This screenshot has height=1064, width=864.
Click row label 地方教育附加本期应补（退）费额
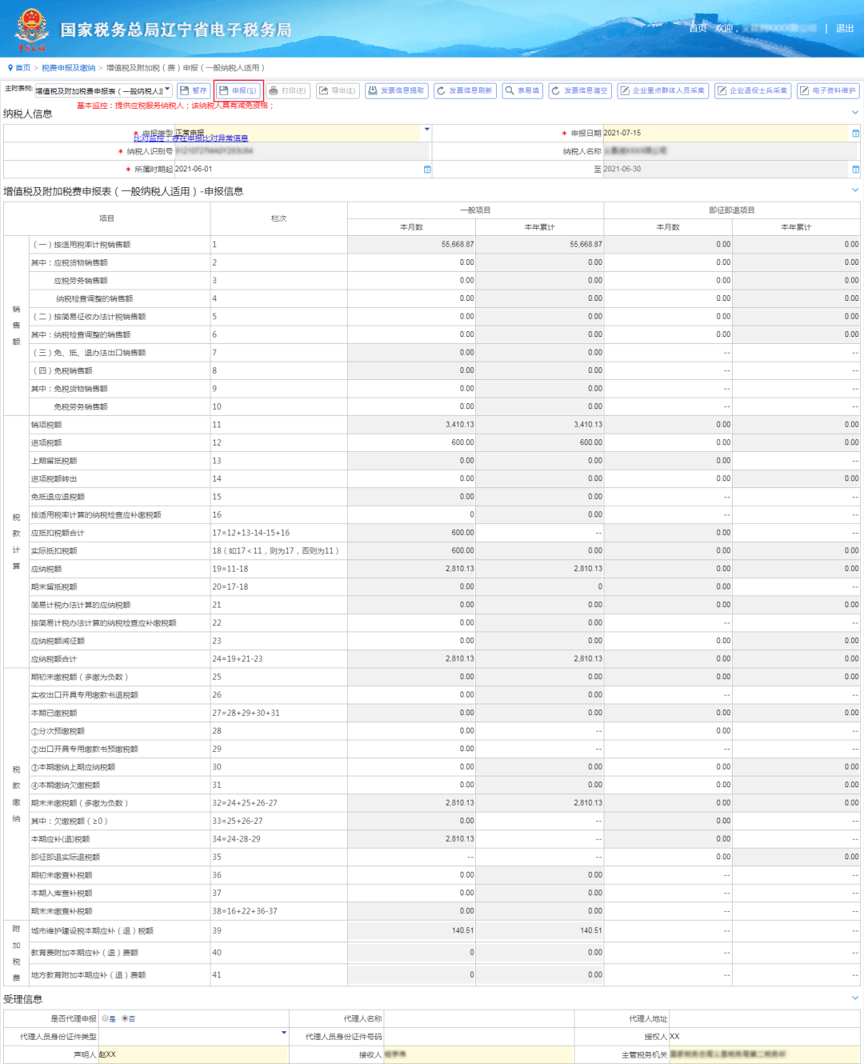(88, 975)
